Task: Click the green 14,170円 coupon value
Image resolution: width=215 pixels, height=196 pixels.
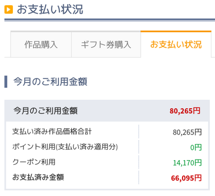Action: pyautogui.click(x=187, y=163)
